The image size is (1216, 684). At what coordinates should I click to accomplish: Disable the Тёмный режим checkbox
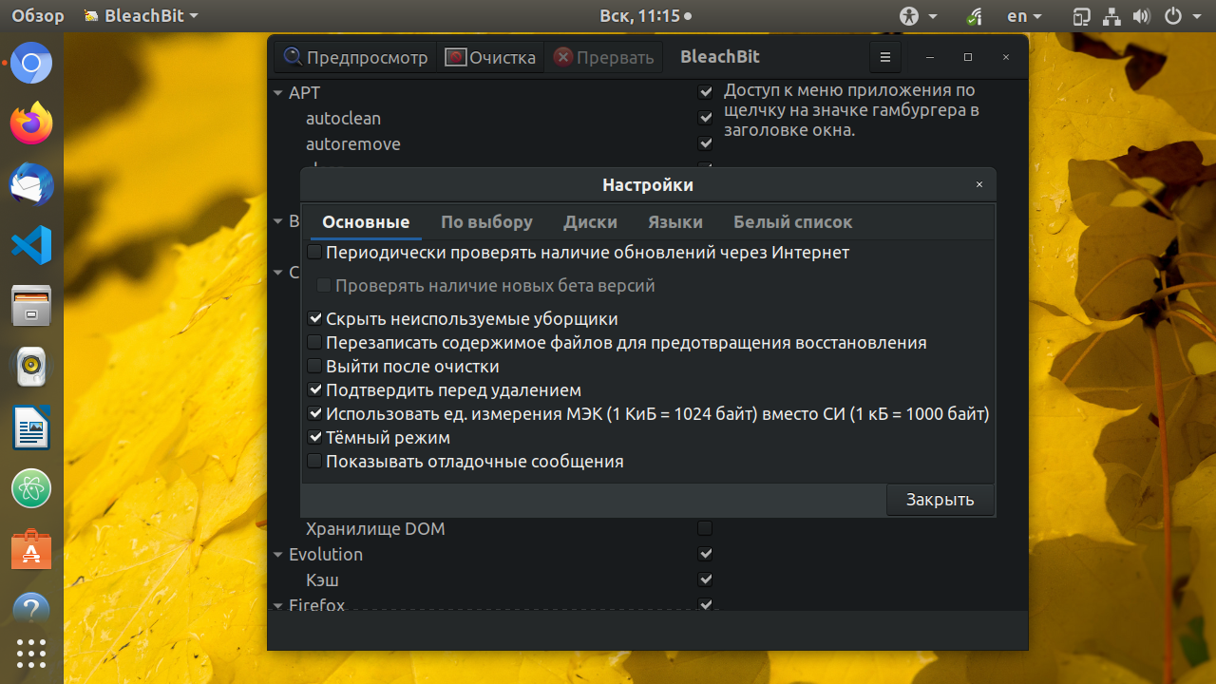click(x=314, y=438)
